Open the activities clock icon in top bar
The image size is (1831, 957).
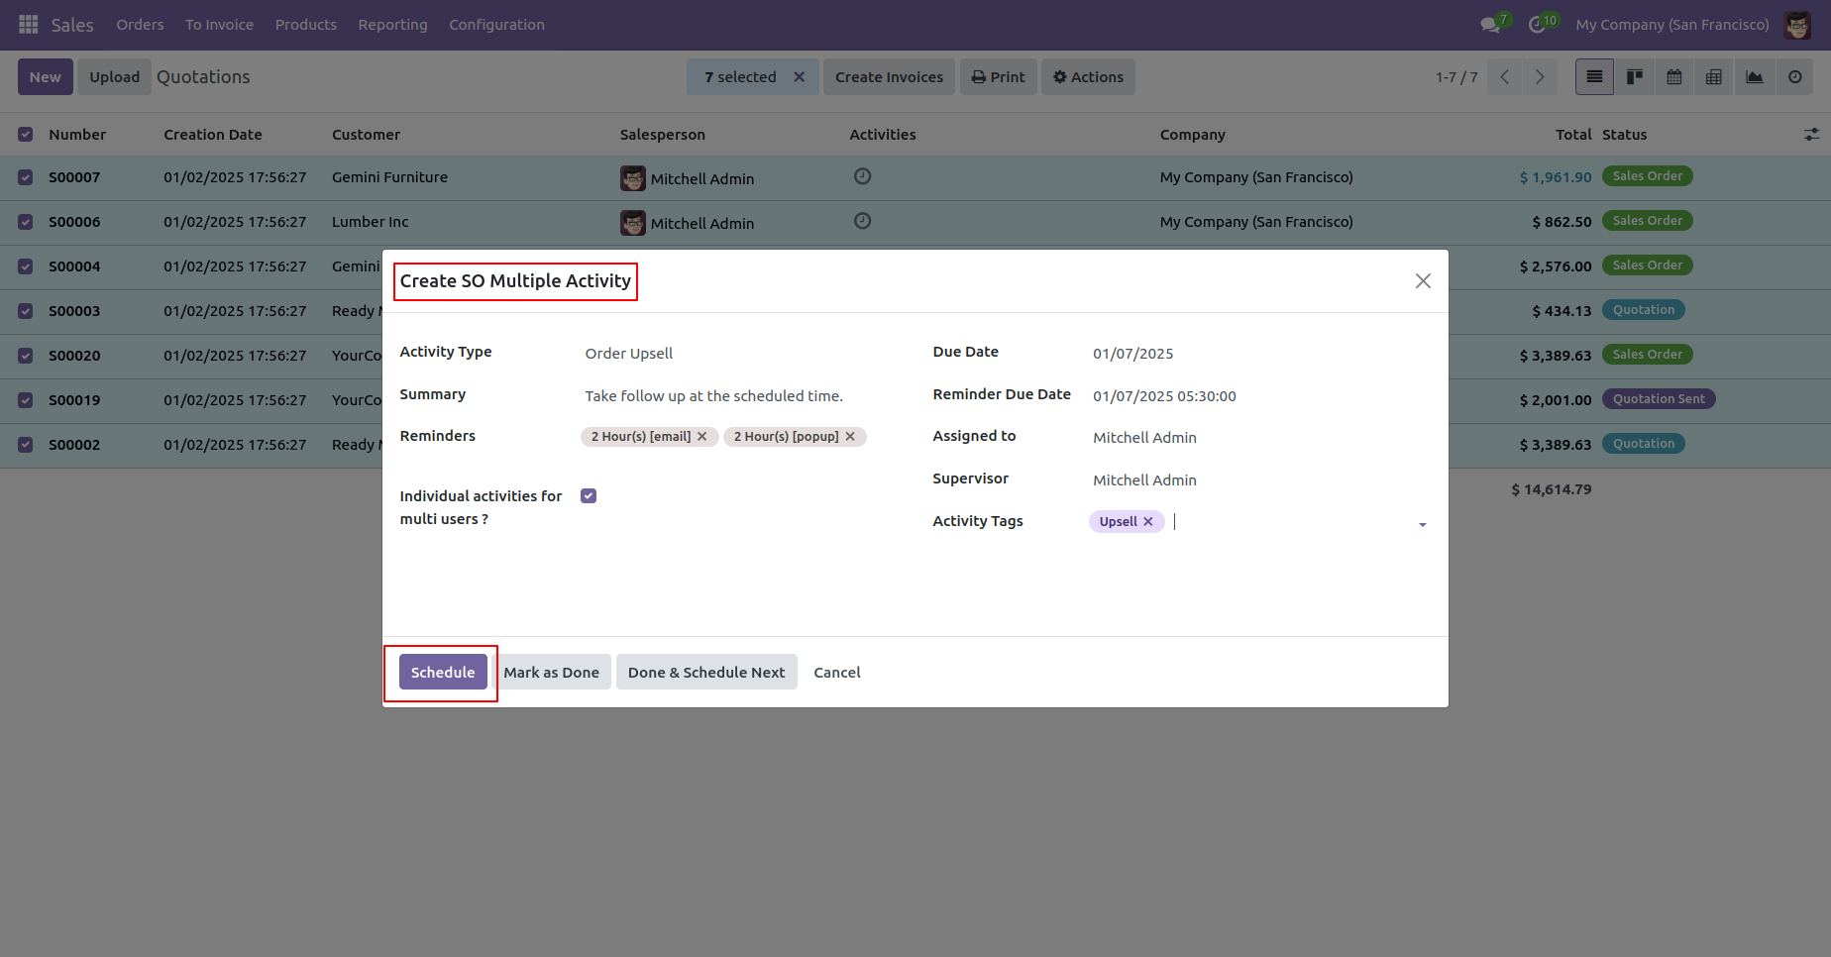coord(1537,25)
